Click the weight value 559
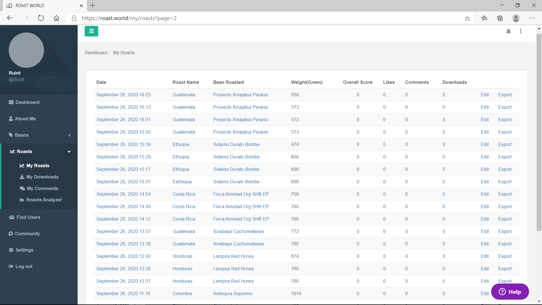Screen dimensions: 542x305 [x=295, y=95]
